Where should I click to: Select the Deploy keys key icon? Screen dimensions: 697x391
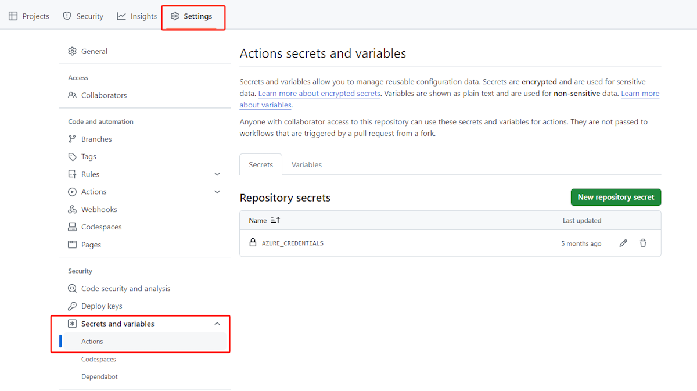[72, 306]
